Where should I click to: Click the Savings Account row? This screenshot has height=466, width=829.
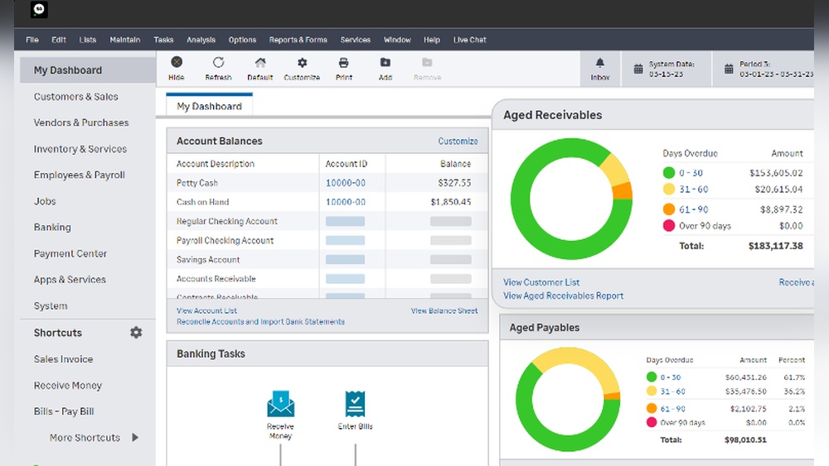327,260
